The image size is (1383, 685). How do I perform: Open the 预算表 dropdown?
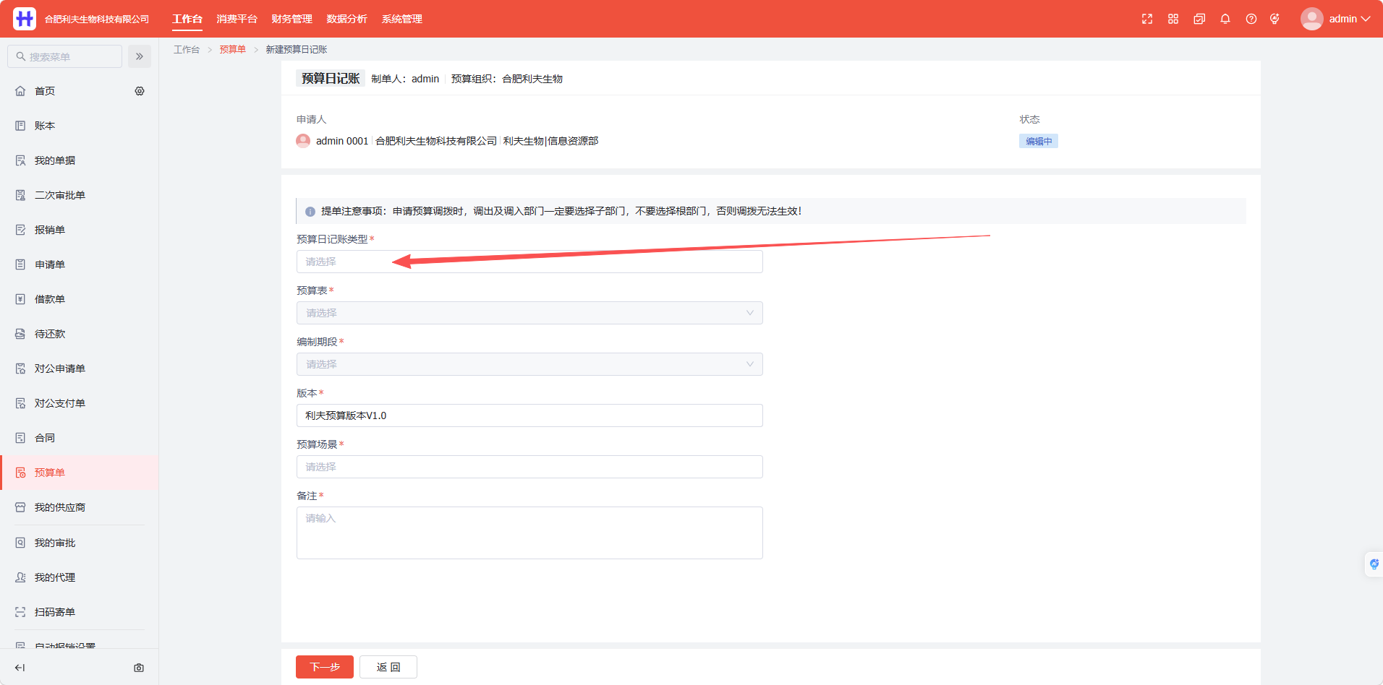coord(529,313)
